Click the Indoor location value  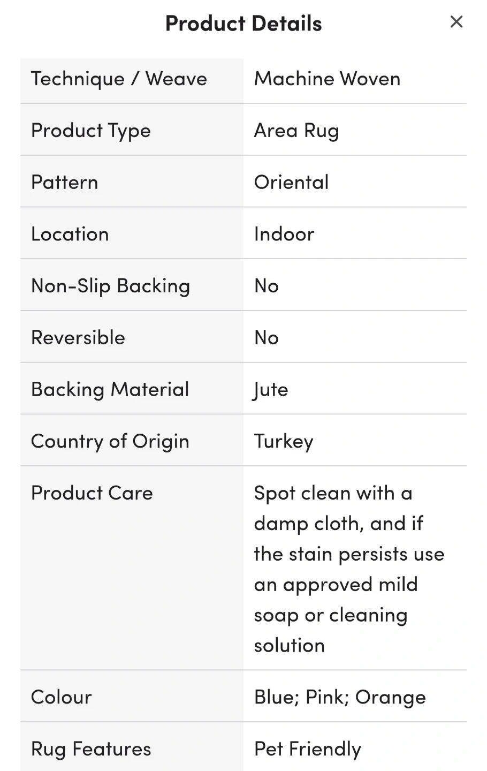tap(284, 235)
